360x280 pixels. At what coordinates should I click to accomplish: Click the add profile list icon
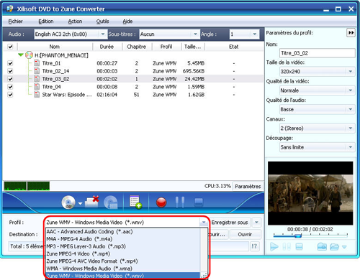[x=135, y=202]
